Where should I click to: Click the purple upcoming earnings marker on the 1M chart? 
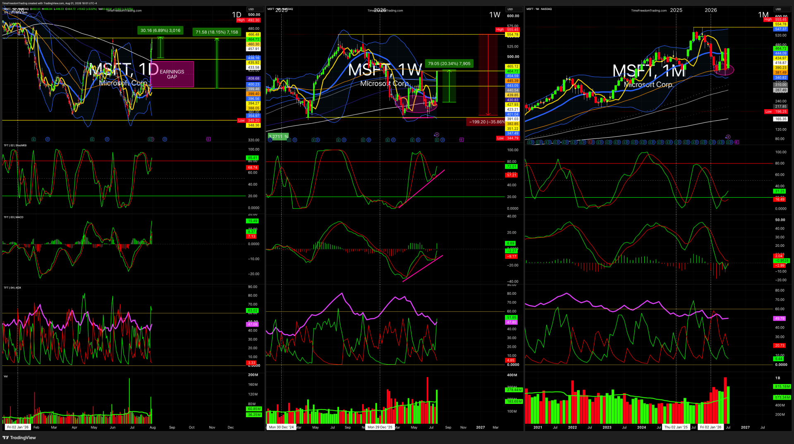737,142
